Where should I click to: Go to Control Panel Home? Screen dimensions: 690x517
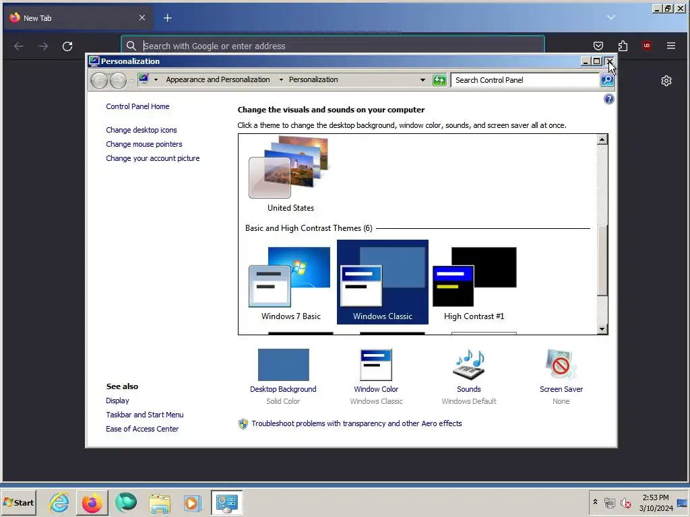(x=137, y=106)
